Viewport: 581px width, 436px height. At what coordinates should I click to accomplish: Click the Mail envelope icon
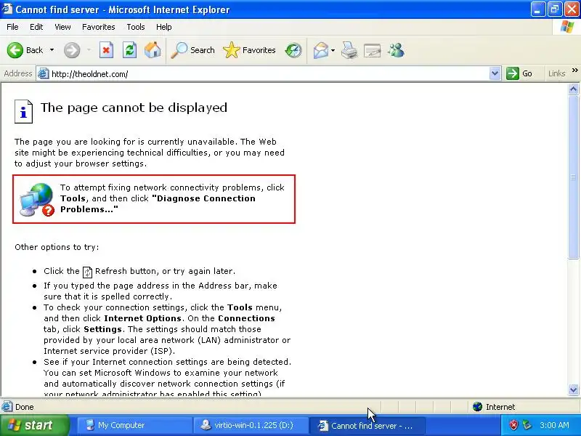click(321, 50)
